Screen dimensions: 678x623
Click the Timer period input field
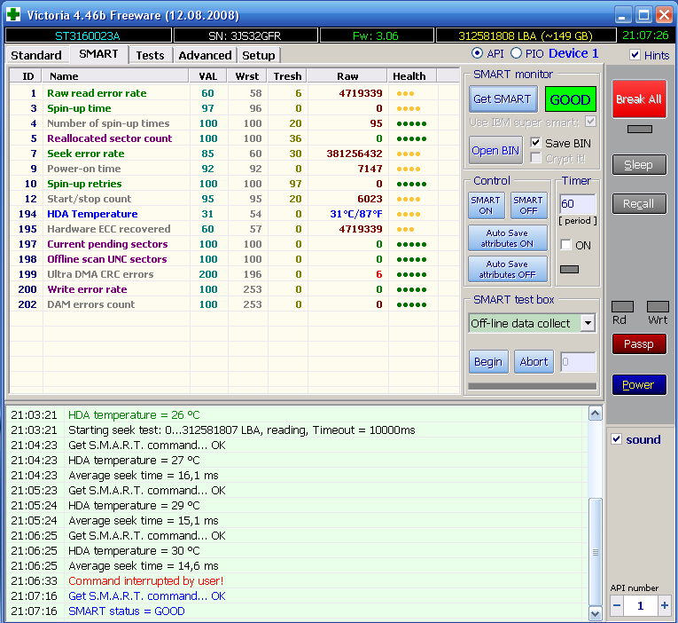577,204
